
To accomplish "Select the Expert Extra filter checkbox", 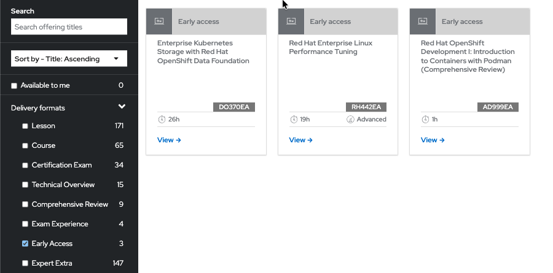I will (25, 263).
